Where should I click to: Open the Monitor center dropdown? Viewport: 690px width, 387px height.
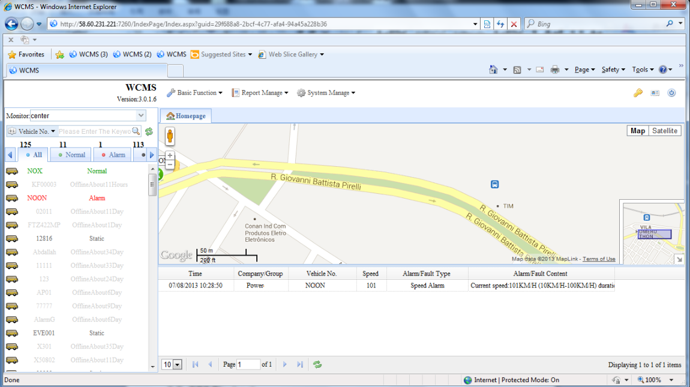pos(141,115)
